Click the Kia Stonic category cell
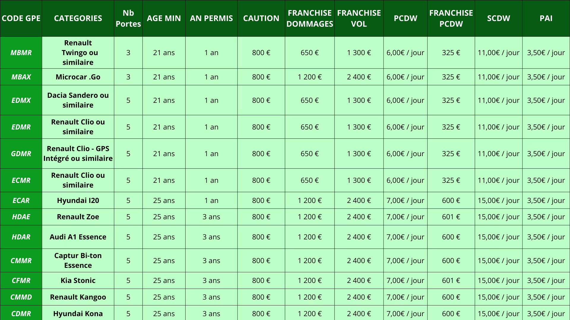 click(x=78, y=281)
